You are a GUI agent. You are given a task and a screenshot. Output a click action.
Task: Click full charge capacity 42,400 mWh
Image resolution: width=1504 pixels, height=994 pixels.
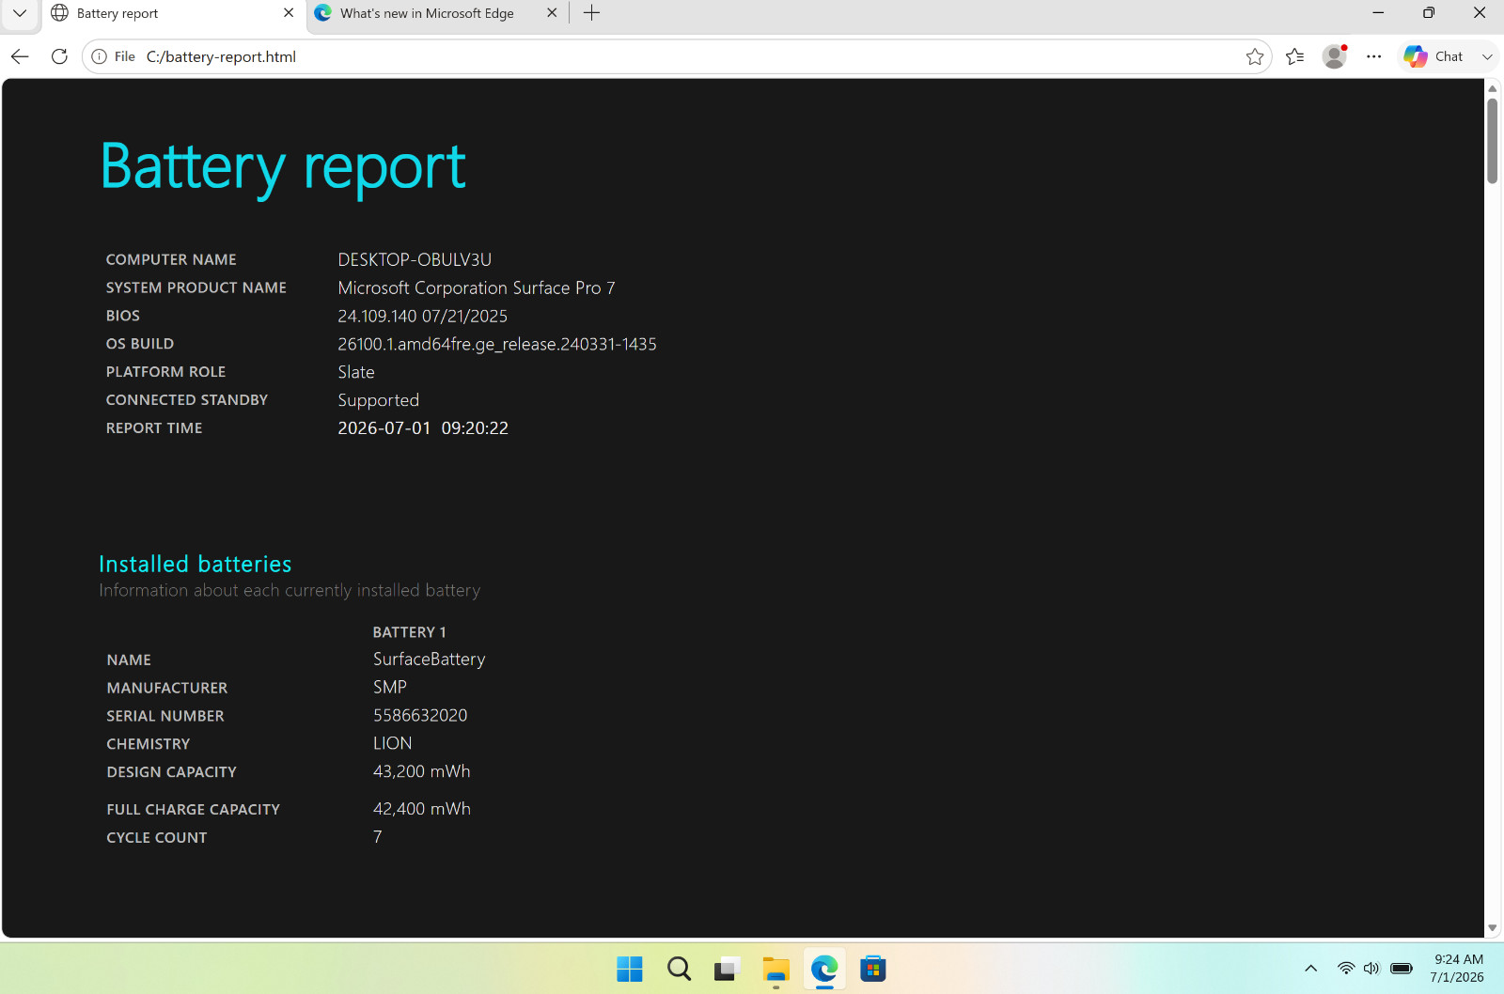pyautogui.click(x=422, y=809)
